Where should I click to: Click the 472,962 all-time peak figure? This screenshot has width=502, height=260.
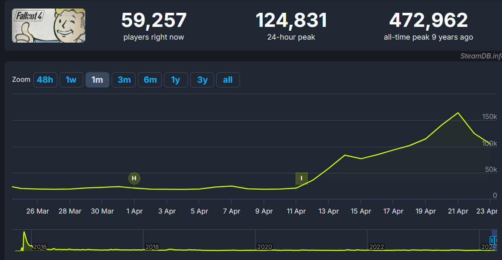tap(428, 20)
